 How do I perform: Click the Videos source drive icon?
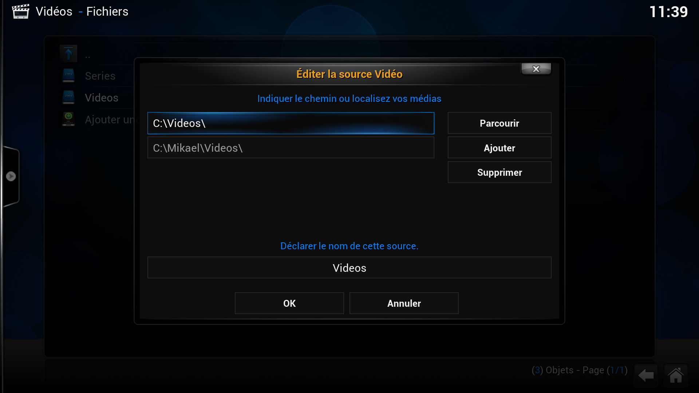click(68, 98)
